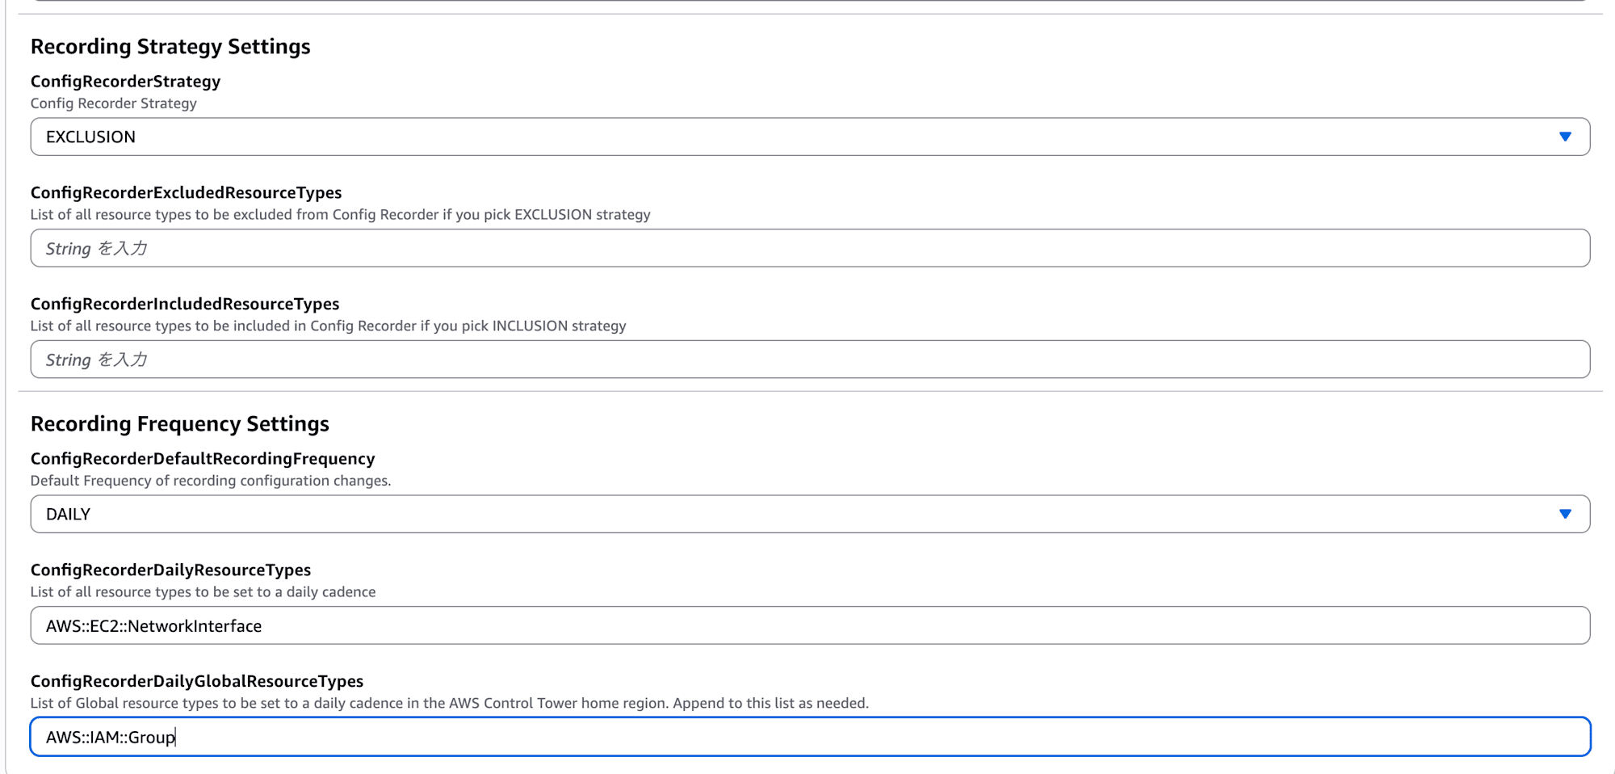Click the INCLUSION strategy description text

coord(328,326)
